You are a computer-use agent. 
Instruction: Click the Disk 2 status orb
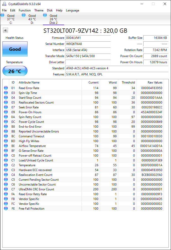coord(45,15)
